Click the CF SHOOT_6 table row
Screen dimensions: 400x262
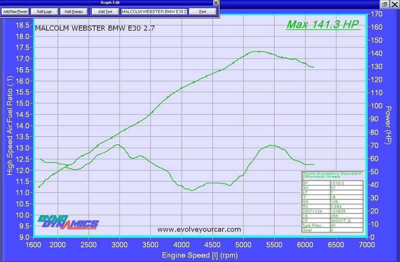pyautogui.click(x=332, y=220)
